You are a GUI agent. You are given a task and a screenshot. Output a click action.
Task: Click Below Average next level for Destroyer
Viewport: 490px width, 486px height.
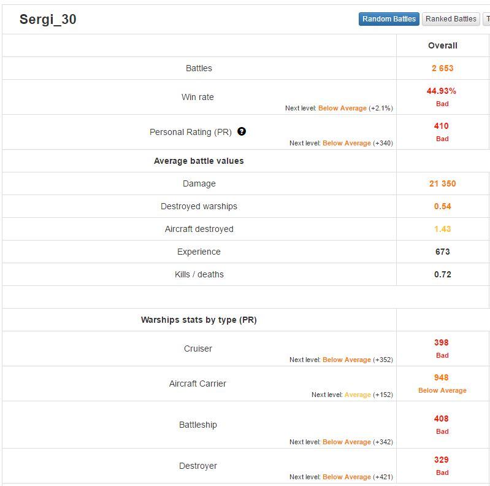[x=346, y=477]
